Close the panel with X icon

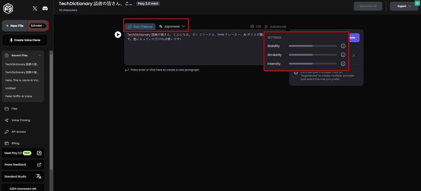(x=354, y=56)
